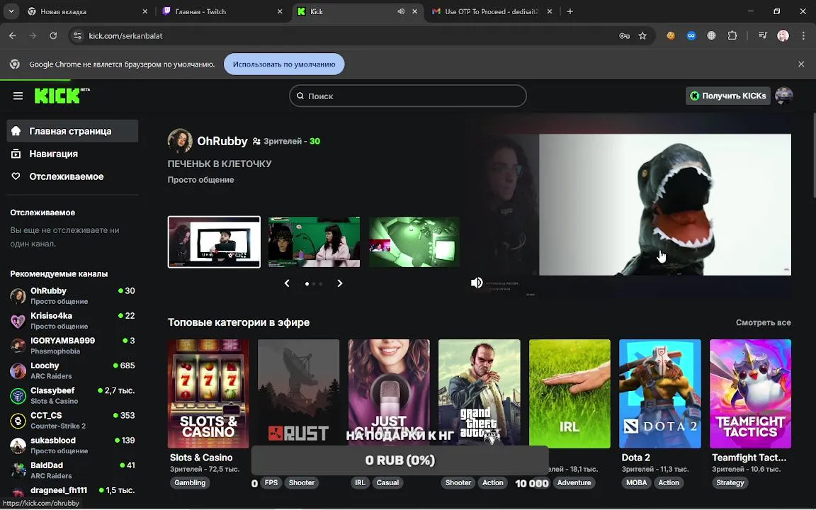This screenshot has height=510, width=816.
Task: Open the Dota 2 category card
Action: point(660,393)
